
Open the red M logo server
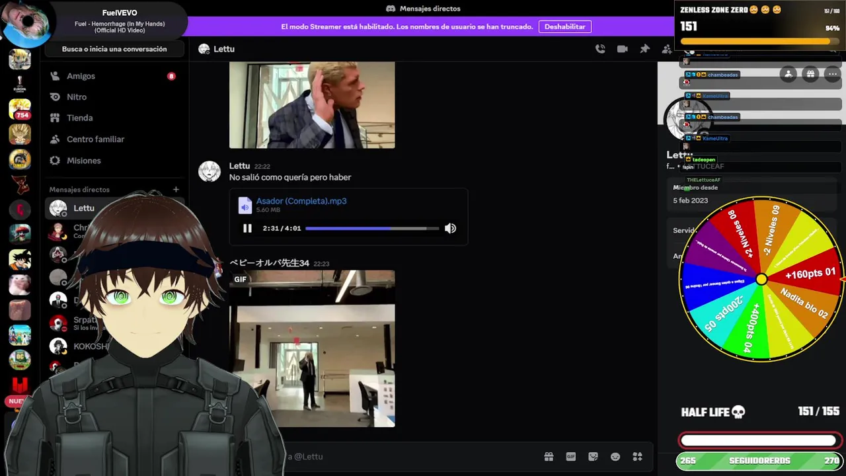20,385
